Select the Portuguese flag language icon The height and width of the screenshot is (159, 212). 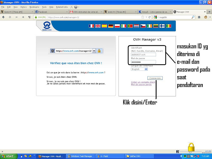[130, 26]
